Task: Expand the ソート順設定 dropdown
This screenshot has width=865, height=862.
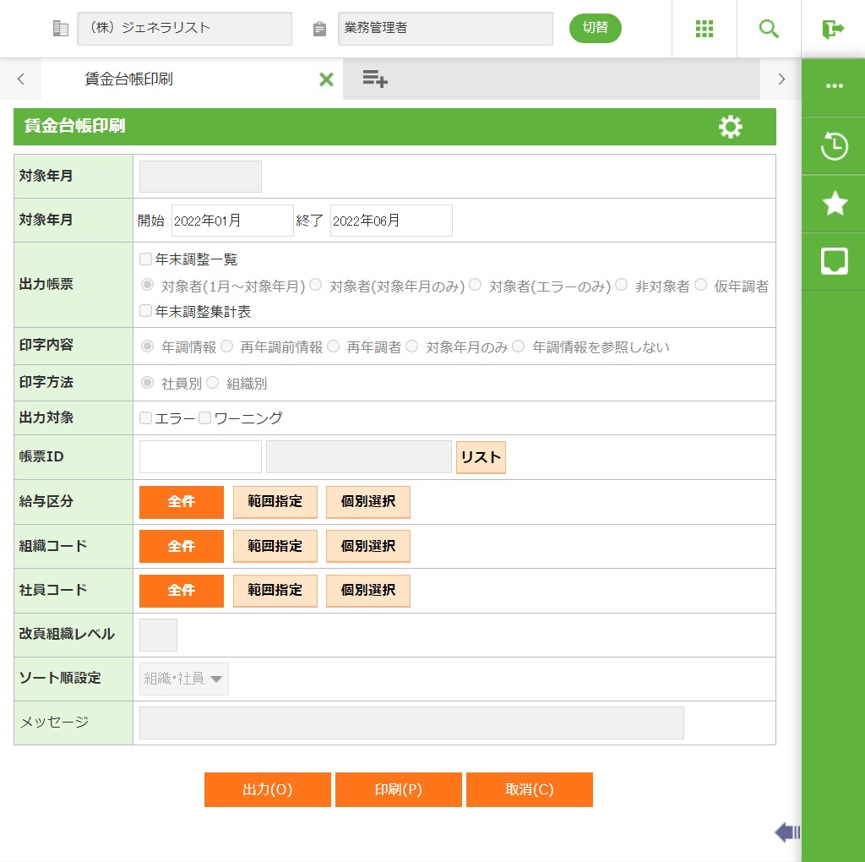Action: pos(184,679)
